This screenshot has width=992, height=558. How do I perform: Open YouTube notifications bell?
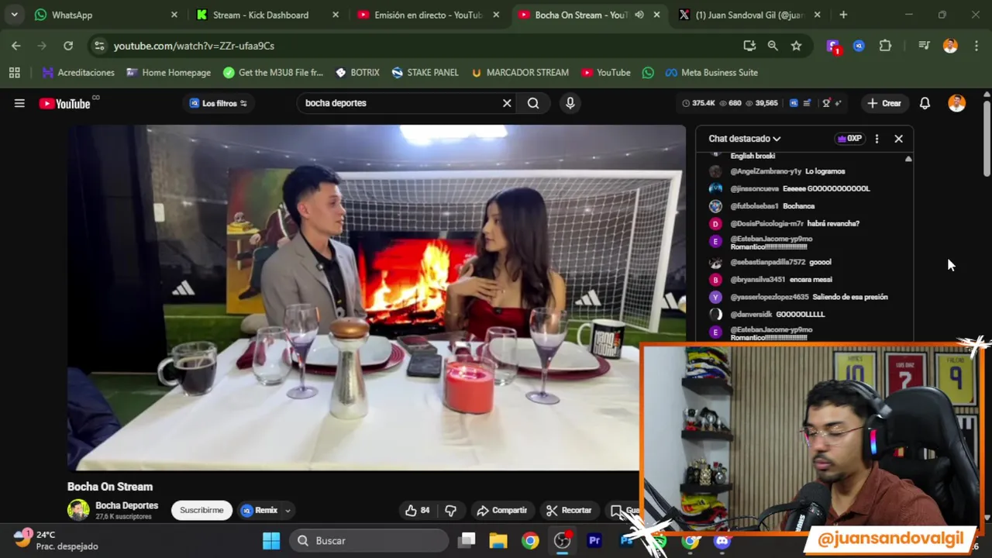pos(925,103)
